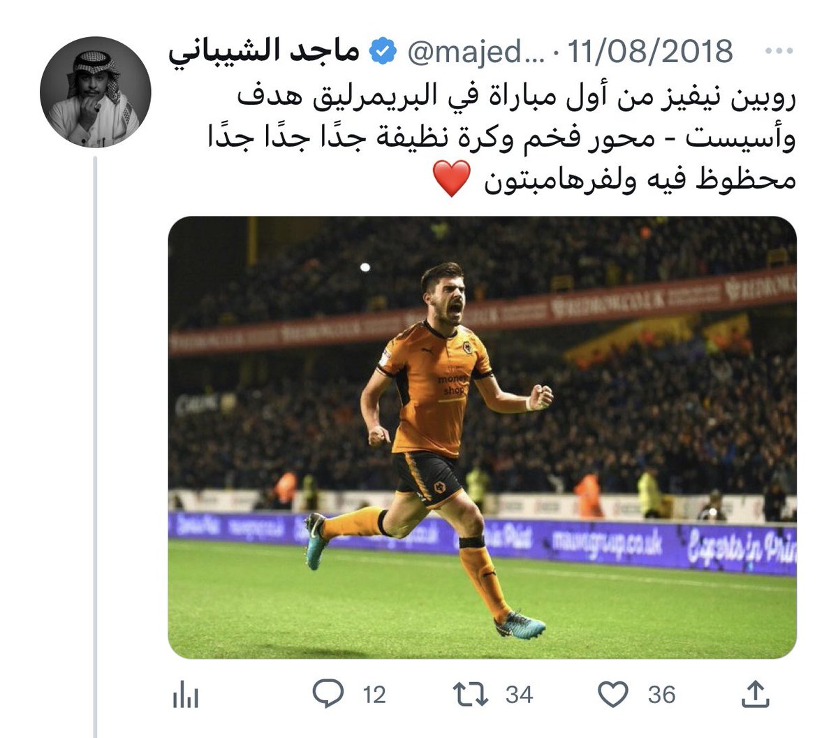The width and height of the screenshot is (838, 738).
Task: Click the reply speech bubble icon
Action: pos(328,694)
